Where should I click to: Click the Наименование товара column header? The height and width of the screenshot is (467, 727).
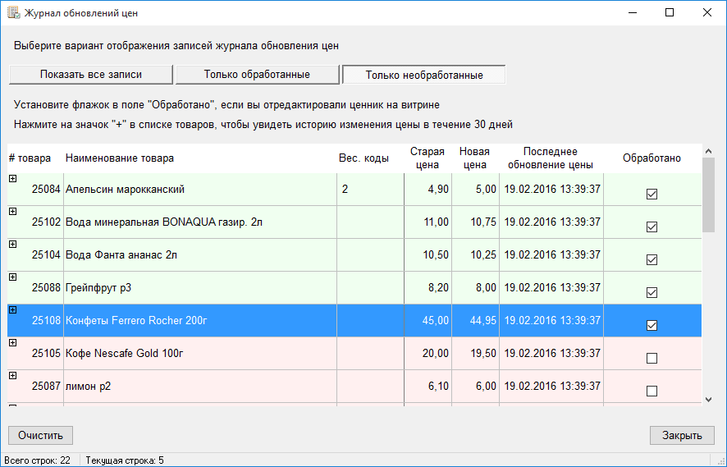120,158
